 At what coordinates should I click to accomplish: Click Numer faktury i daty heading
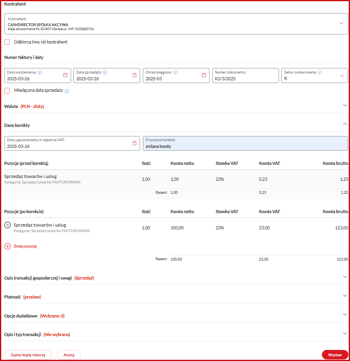24,57
